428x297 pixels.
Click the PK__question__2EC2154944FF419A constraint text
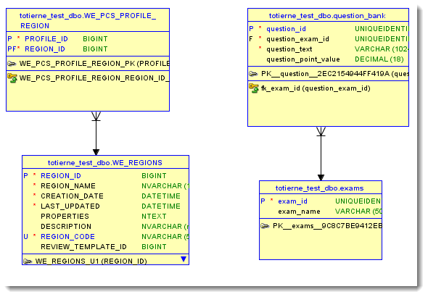click(334, 74)
